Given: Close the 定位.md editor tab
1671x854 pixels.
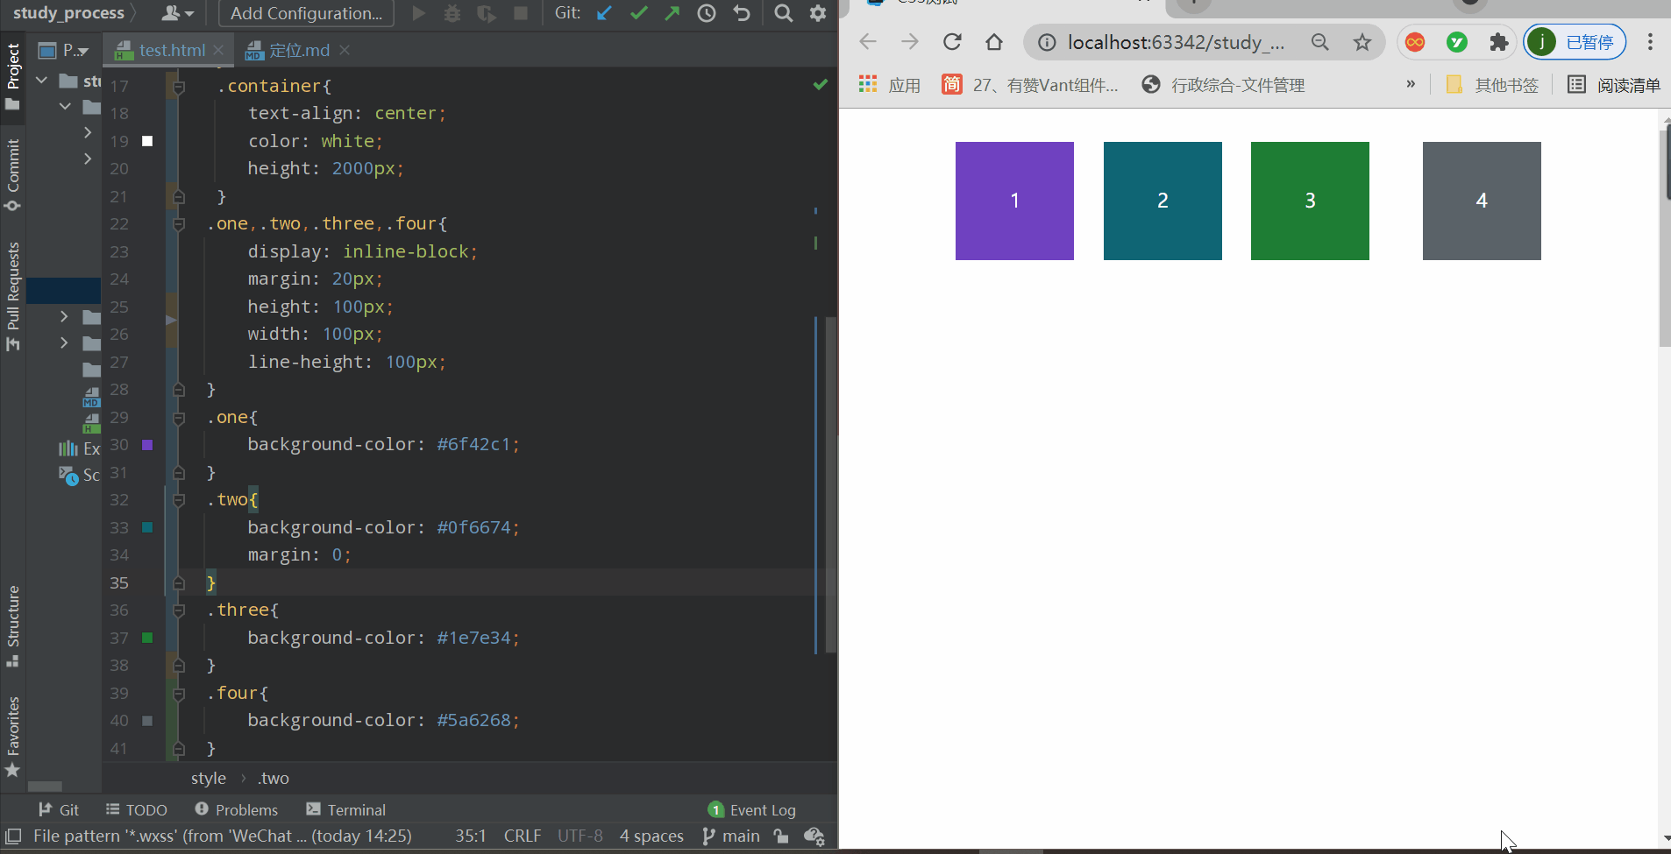Looking at the screenshot, I should 345,50.
